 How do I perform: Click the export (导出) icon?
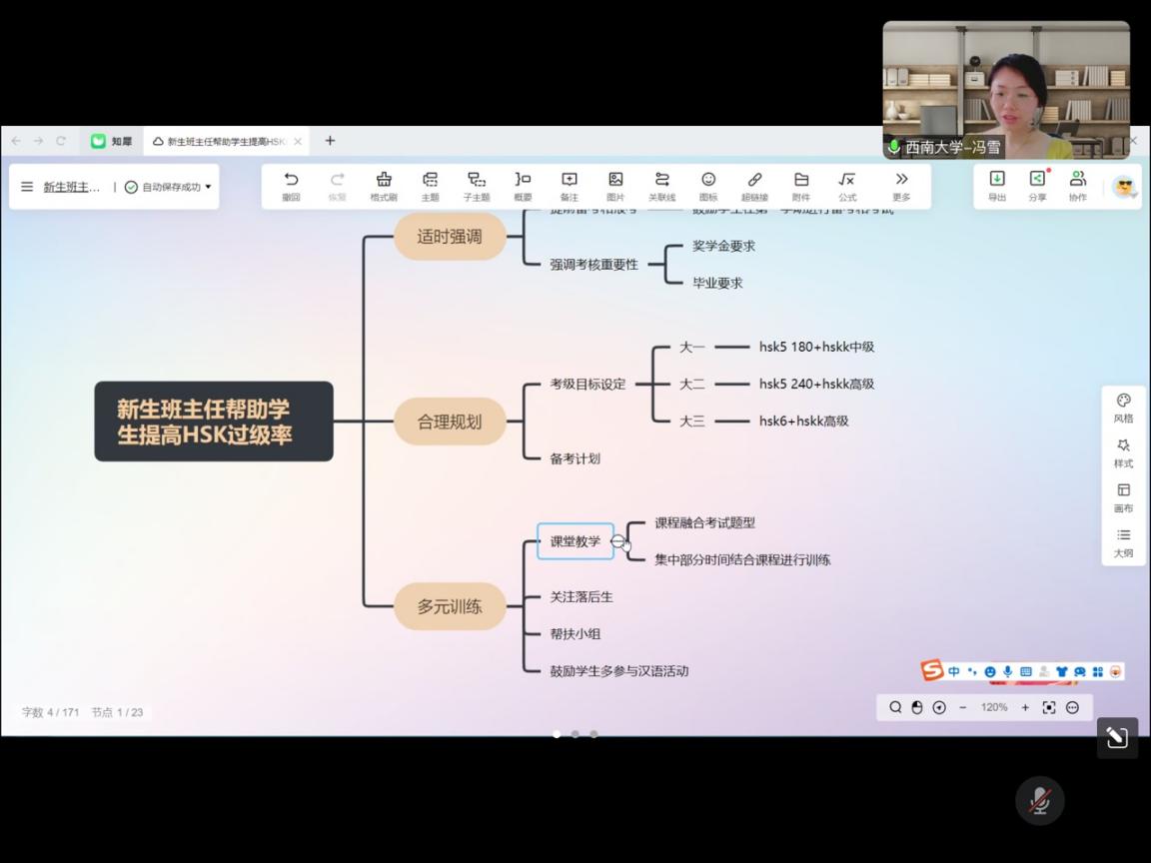[997, 184]
